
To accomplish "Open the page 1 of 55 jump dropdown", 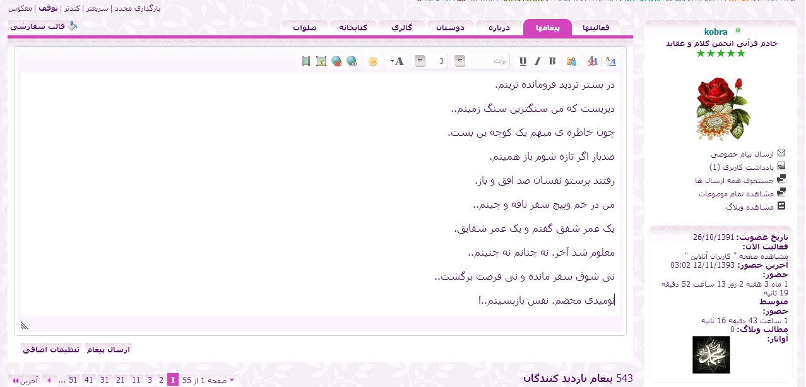I will click(x=232, y=380).
